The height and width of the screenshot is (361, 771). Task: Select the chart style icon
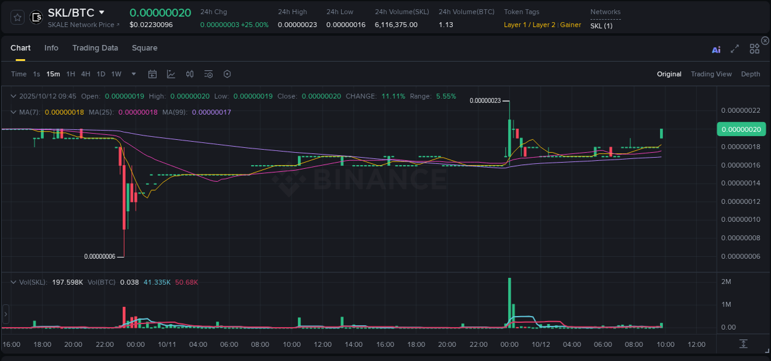click(171, 74)
